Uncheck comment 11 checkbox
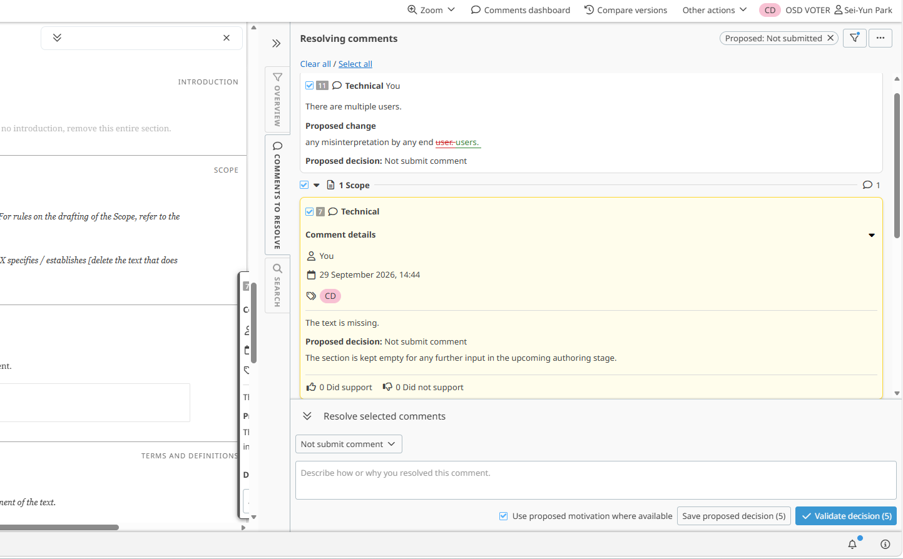This screenshot has height=559, width=903. [x=309, y=86]
